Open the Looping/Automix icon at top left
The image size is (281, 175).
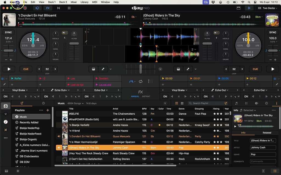(38, 8)
